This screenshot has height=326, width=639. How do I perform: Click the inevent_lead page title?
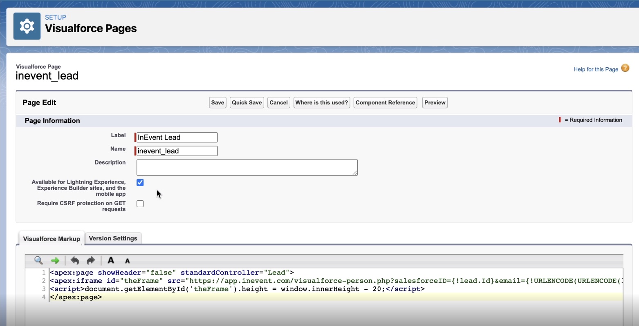pos(47,76)
